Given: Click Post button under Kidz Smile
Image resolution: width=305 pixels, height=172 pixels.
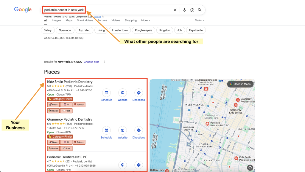Looking at the screenshot, I should [x=66, y=111].
